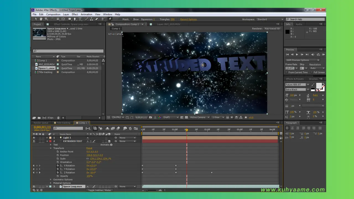Click Reset next to Transform

[x=89, y=148]
